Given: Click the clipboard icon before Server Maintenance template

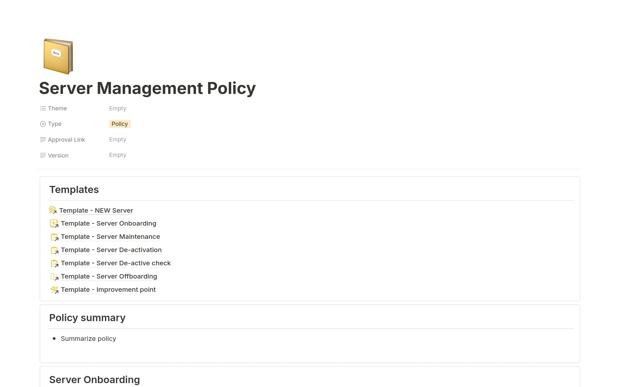Looking at the screenshot, I should click(54, 237).
